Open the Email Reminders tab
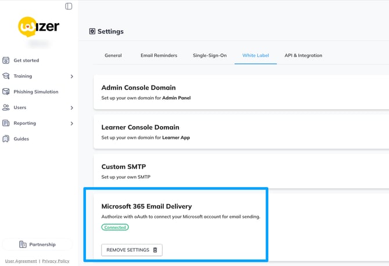This screenshot has height=266, width=389. click(x=159, y=56)
